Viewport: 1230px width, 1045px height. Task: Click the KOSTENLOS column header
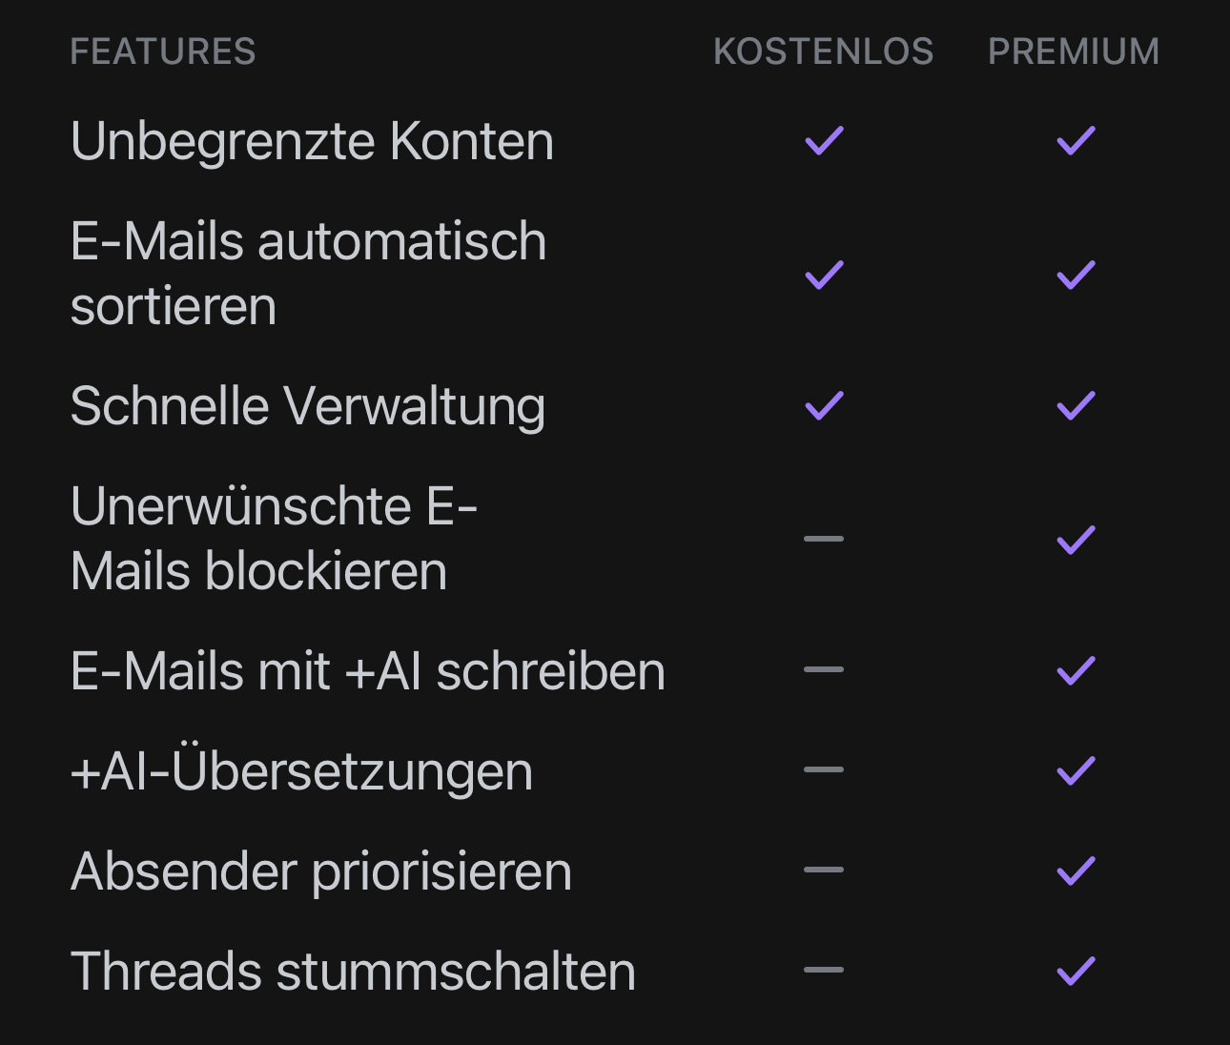[x=823, y=51]
